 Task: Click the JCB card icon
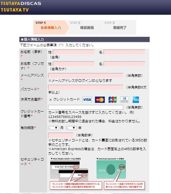[113, 100]
